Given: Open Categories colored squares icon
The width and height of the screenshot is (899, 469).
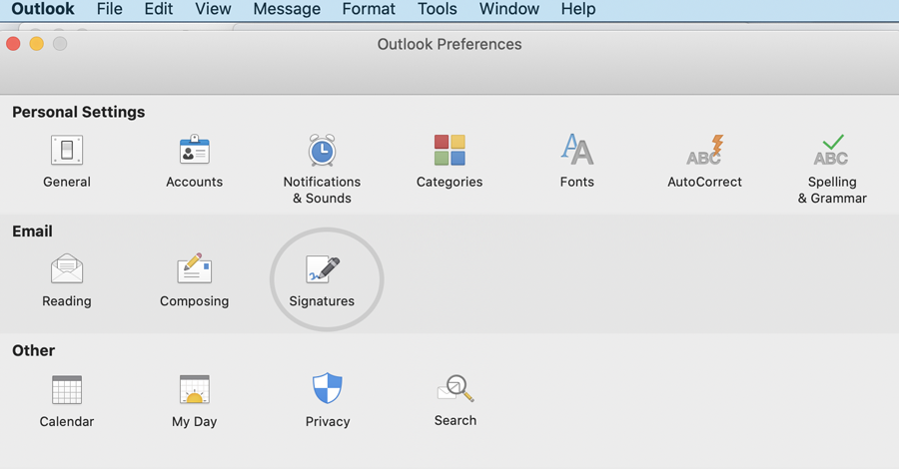Looking at the screenshot, I should tap(449, 150).
